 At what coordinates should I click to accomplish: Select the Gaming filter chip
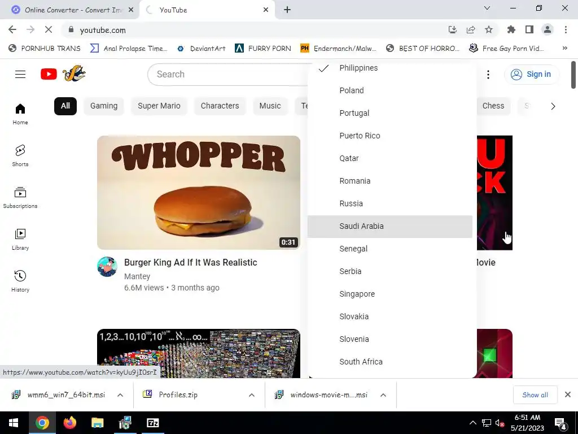coord(104,106)
